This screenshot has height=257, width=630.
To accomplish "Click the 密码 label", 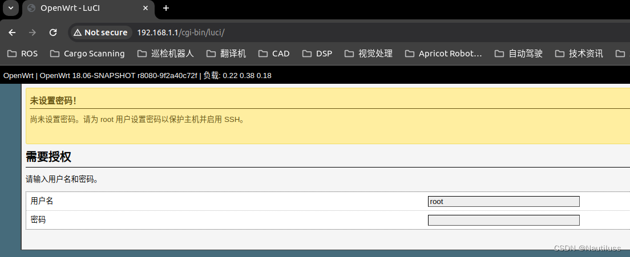I will tap(38, 220).
